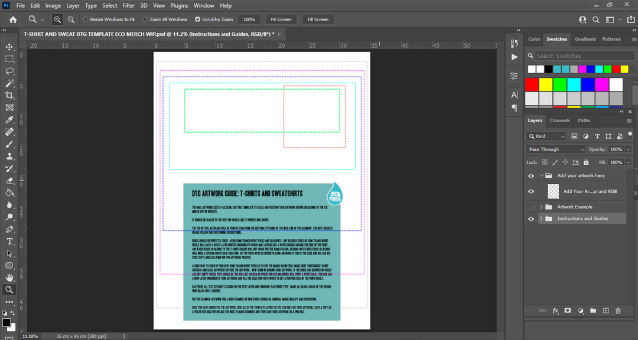The image size is (638, 340).
Task: Select the Path Selection tool
Action: [x=9, y=253]
